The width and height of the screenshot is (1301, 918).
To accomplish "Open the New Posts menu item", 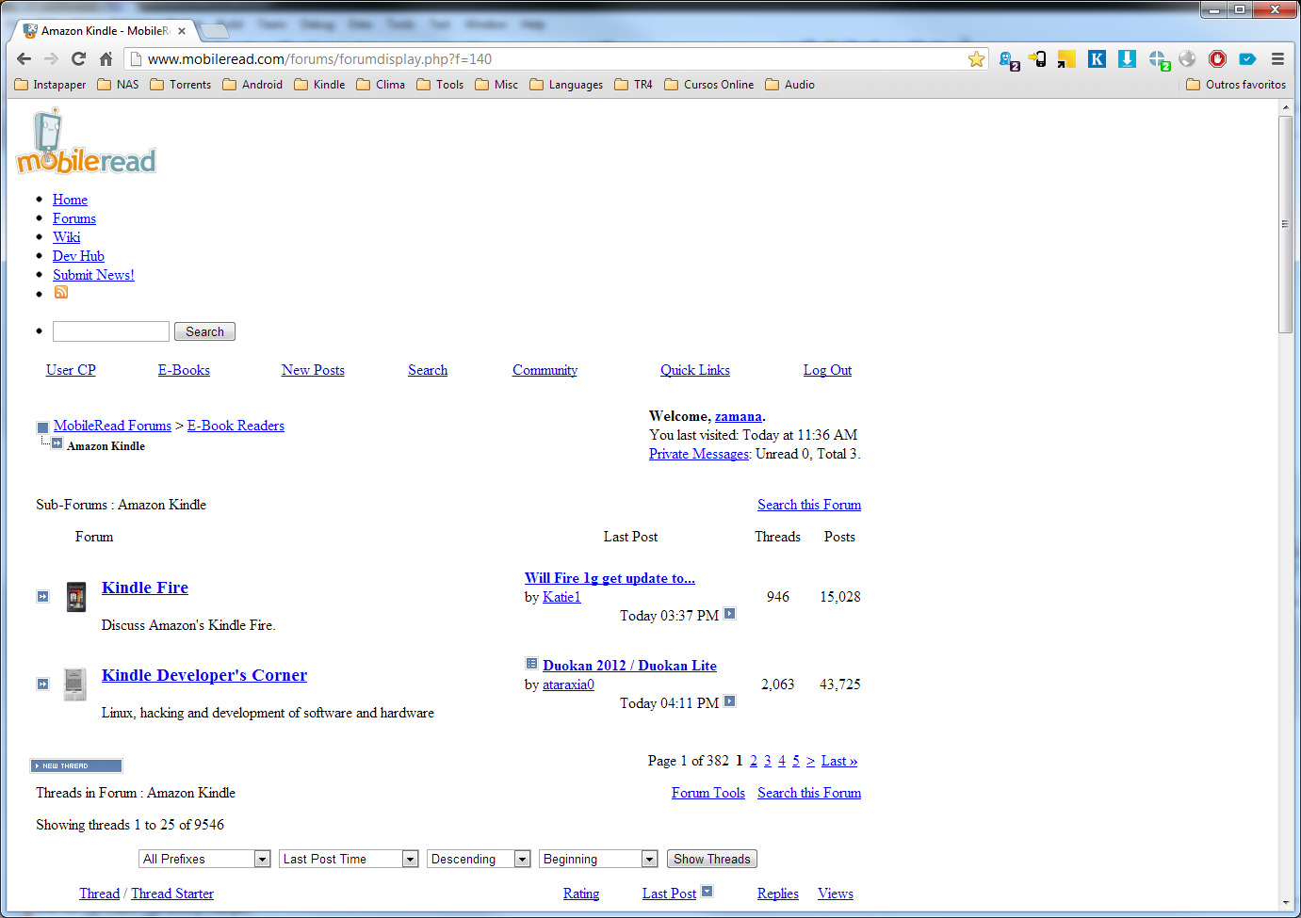I will tap(313, 370).
